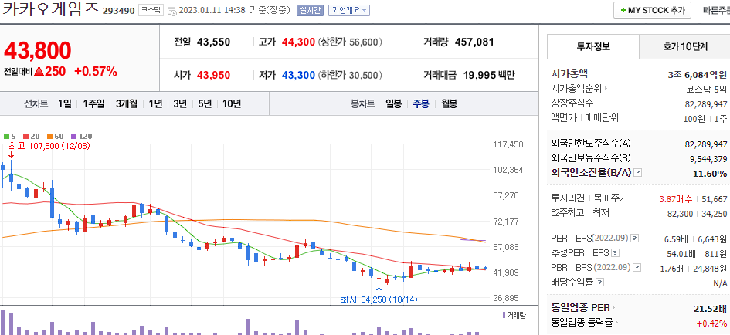This screenshot has height=335, width=730.
Task: Click the 시가총액 3조 6,084억원 value
Action: [x=697, y=74]
